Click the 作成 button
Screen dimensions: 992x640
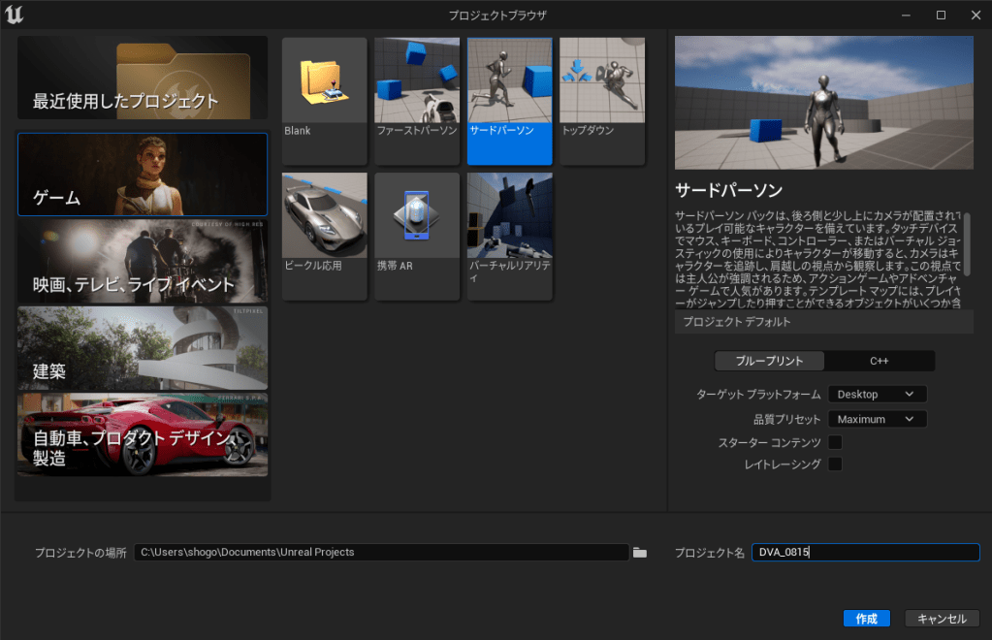coord(866,619)
